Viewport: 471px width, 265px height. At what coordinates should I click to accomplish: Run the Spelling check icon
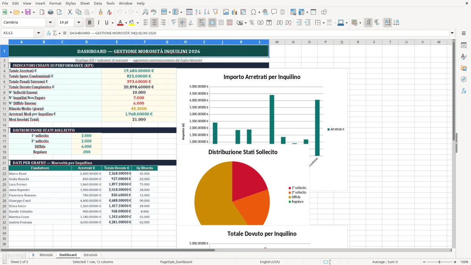click(x=154, y=12)
